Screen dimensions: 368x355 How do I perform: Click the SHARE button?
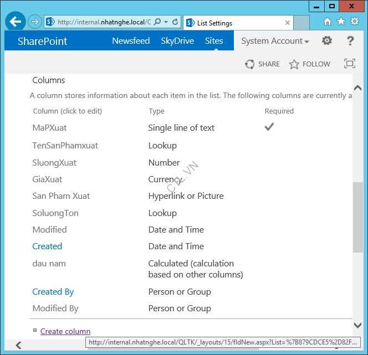click(262, 64)
